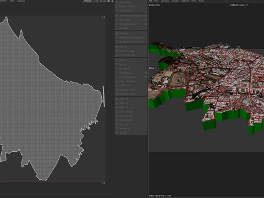Click the Perspective viewport label
The image size is (264, 198).
point(155,5)
